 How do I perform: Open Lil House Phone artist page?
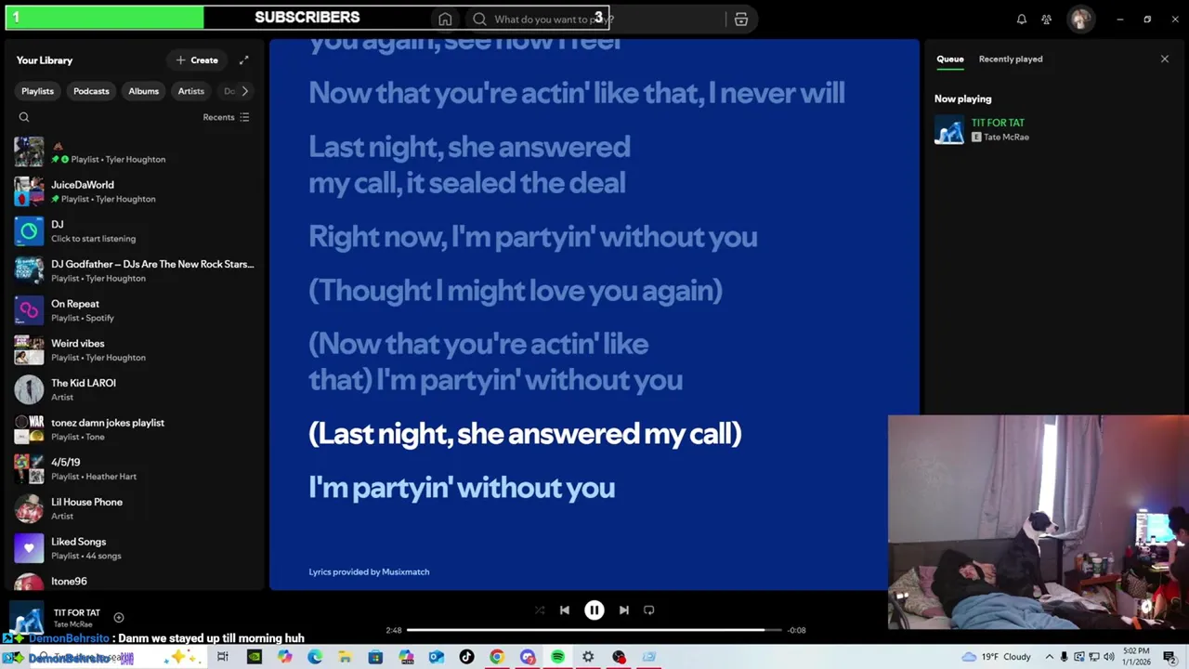pyautogui.click(x=135, y=508)
